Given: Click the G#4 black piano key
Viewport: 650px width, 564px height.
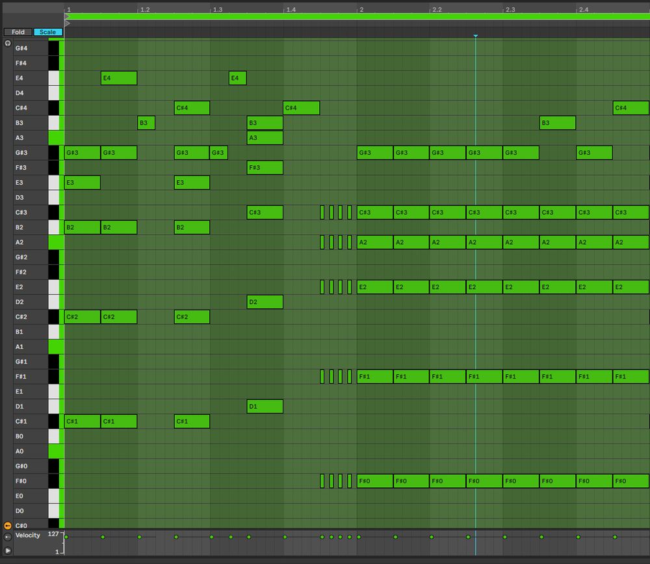Looking at the screenshot, I should tap(53, 48).
